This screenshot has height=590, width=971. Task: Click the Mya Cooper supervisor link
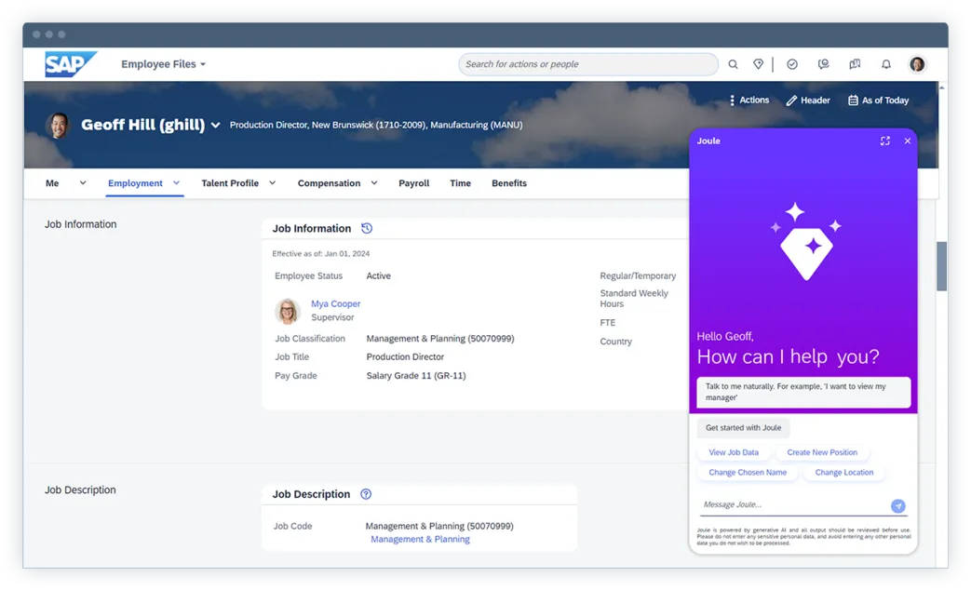tap(335, 303)
